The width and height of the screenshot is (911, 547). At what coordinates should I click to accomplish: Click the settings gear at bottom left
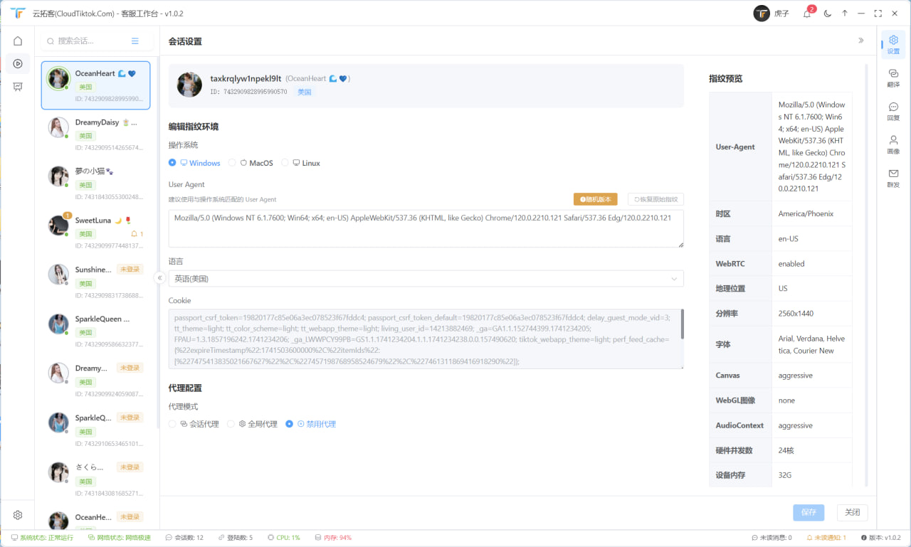18,515
